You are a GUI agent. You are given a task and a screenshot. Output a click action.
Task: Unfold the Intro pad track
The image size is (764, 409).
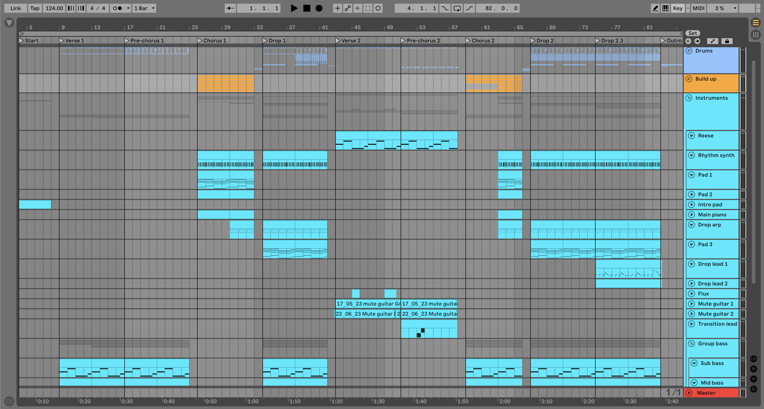[x=691, y=205]
